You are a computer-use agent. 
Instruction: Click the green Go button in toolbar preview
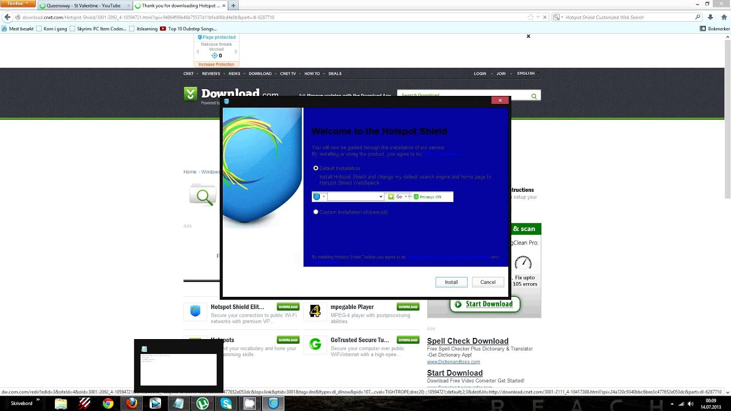(395, 197)
